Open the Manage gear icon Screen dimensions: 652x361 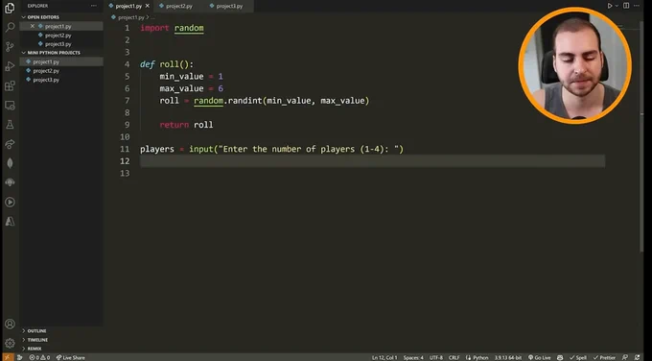(10, 343)
